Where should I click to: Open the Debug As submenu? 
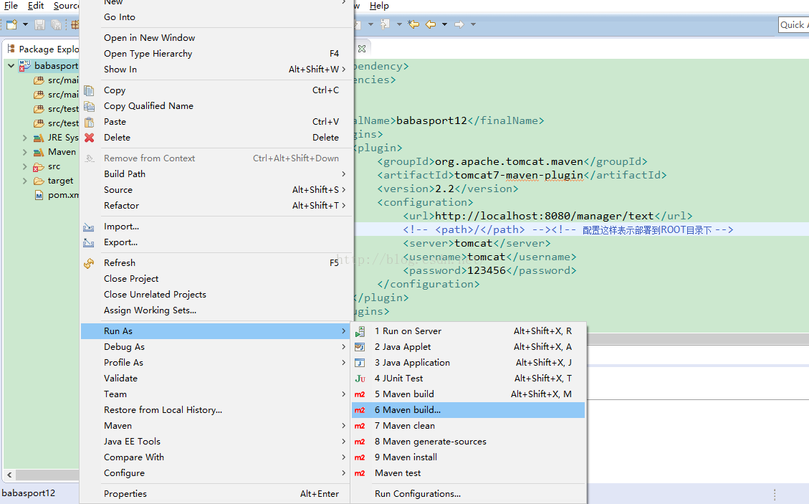[216, 347]
